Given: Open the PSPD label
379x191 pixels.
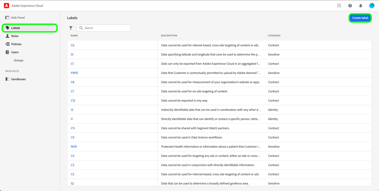Looking at the screenshot, I should click(x=74, y=73).
